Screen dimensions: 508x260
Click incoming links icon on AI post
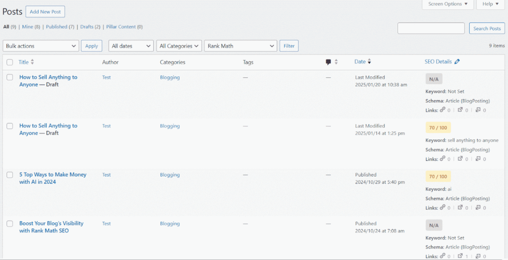pos(478,207)
